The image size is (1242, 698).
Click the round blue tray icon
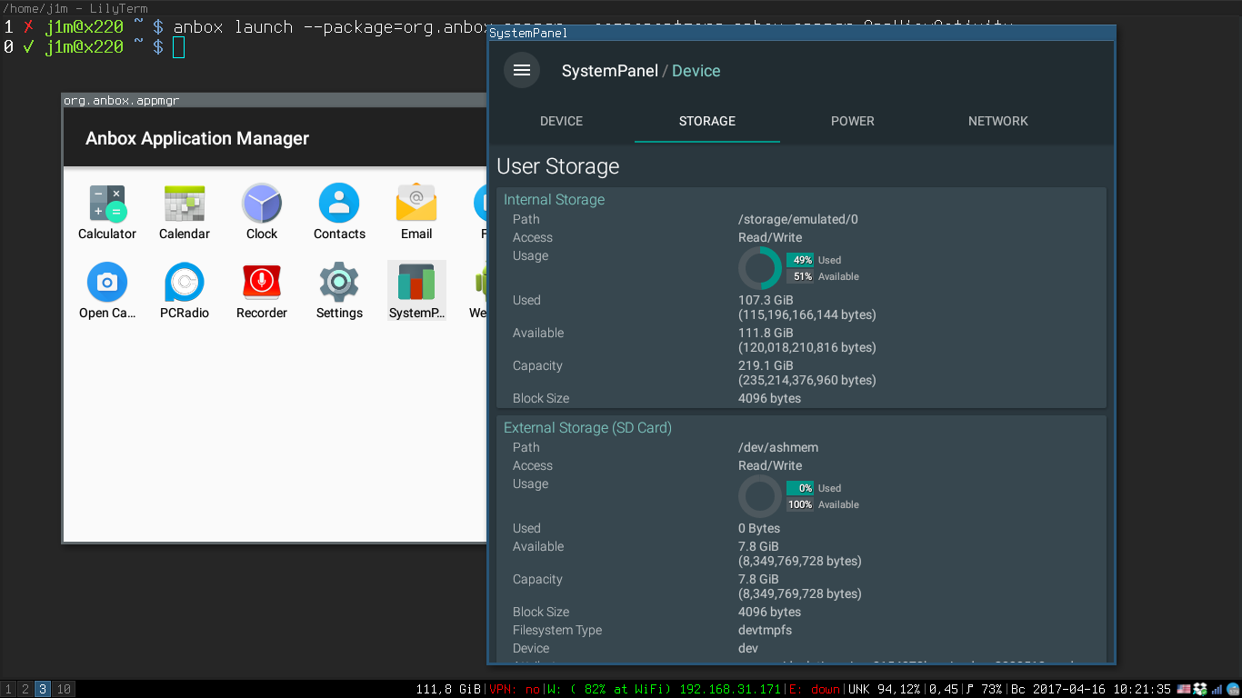(x=1232, y=689)
